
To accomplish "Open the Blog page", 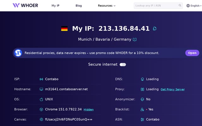I will (x=79, y=6).
